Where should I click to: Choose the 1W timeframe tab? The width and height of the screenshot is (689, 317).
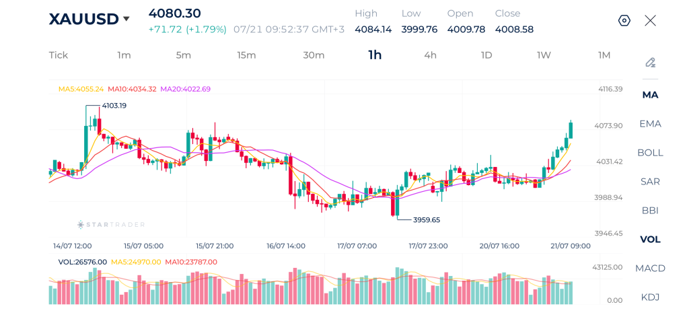(544, 55)
